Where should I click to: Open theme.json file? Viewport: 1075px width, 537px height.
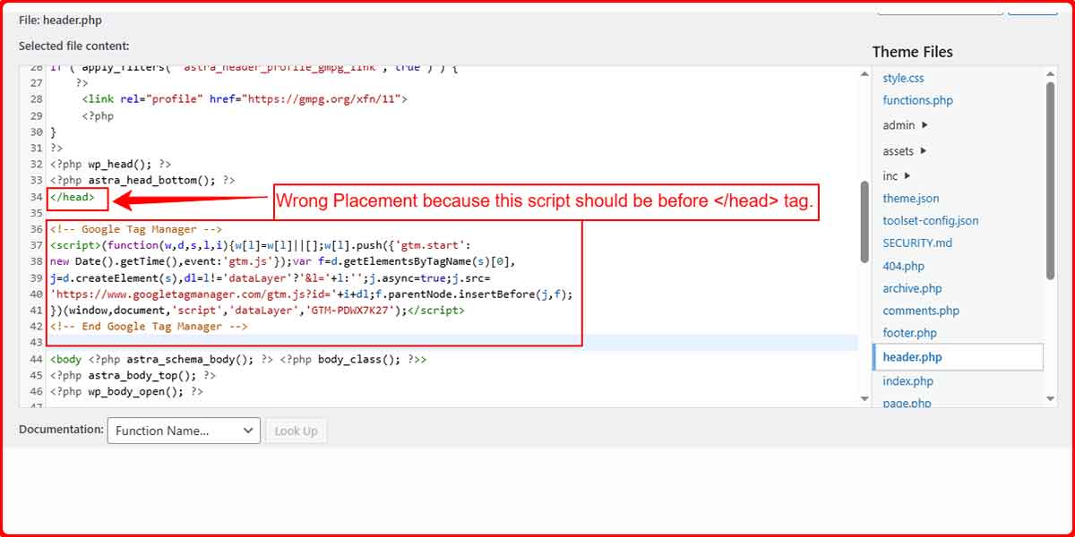(911, 199)
